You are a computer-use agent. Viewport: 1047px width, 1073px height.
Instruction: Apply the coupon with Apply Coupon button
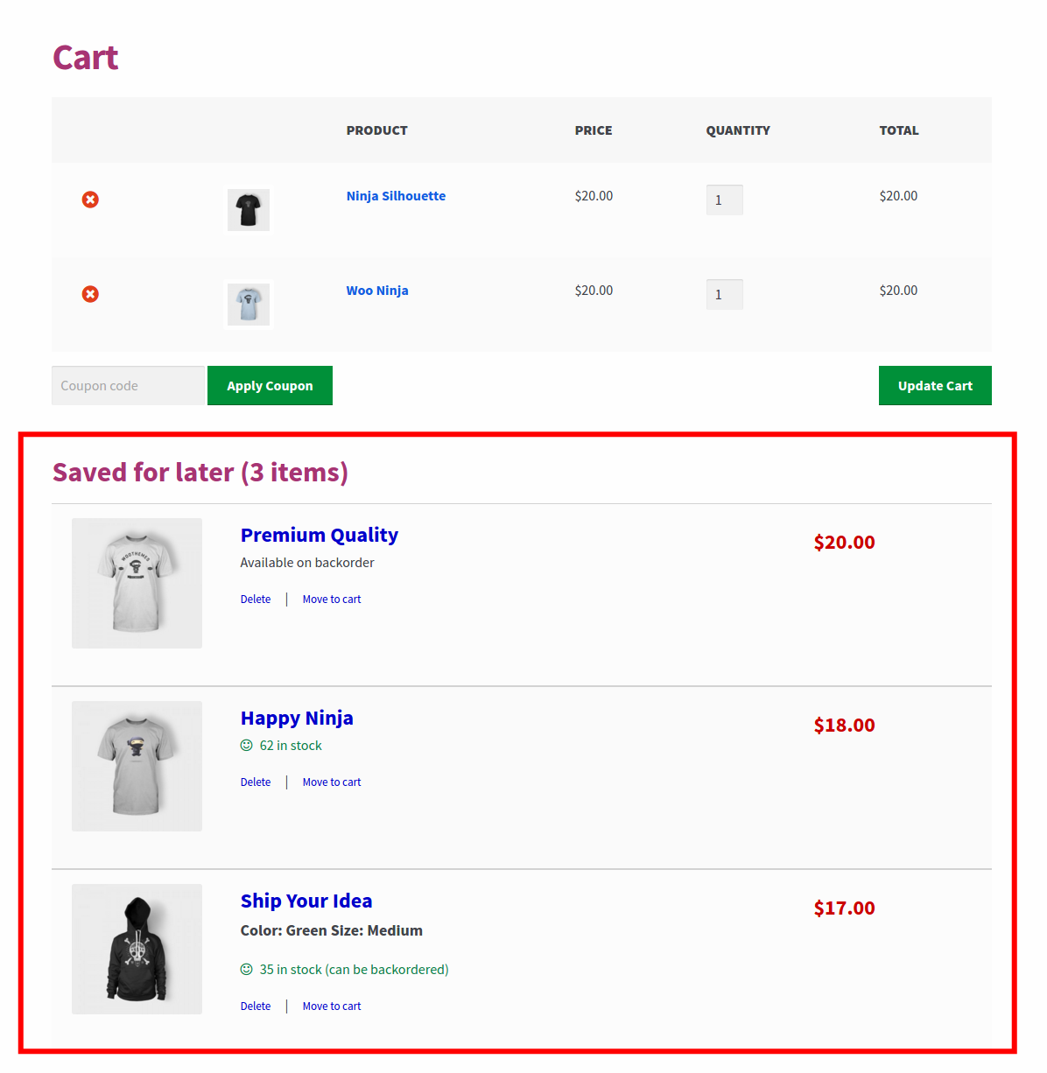(270, 385)
